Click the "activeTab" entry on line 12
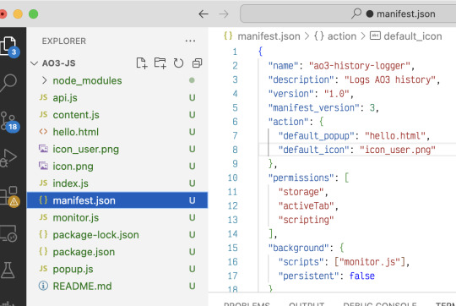Screen dimensions: 456x306 [x=306, y=206]
